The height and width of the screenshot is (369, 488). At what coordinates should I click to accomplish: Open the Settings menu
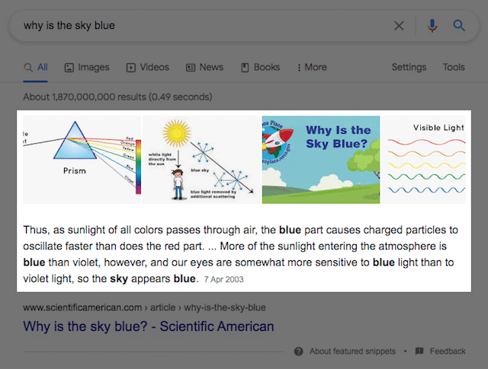[409, 68]
